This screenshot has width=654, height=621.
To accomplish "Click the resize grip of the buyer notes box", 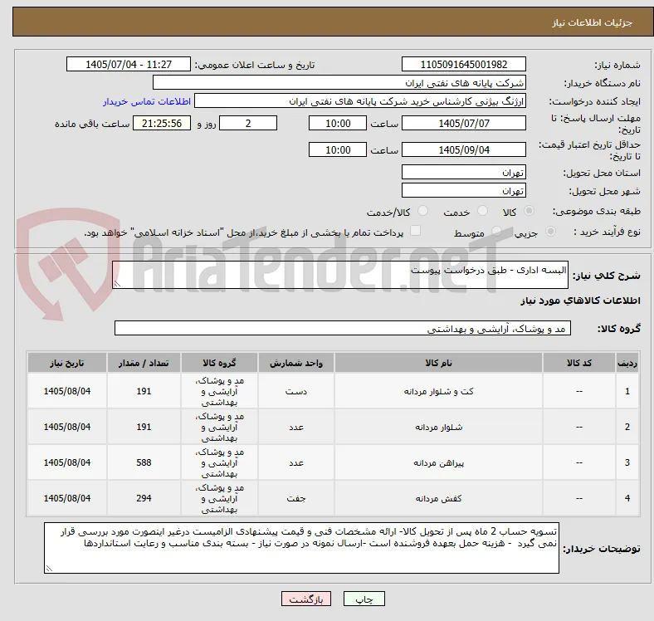I will (x=49, y=569).
